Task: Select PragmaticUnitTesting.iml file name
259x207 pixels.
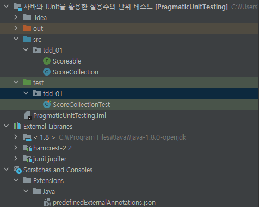Action: point(70,116)
